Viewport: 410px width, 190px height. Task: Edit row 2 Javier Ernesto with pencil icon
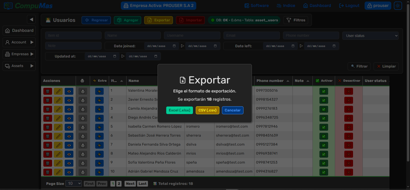tap(58, 100)
